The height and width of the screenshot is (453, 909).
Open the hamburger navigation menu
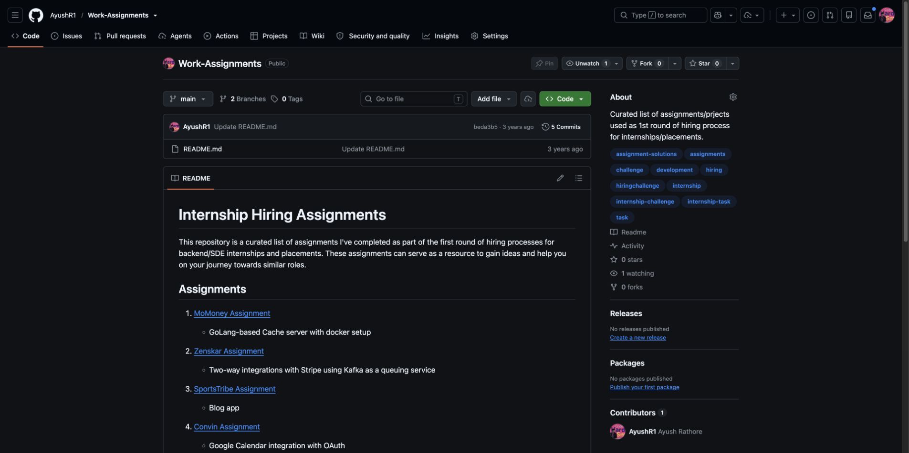15,15
